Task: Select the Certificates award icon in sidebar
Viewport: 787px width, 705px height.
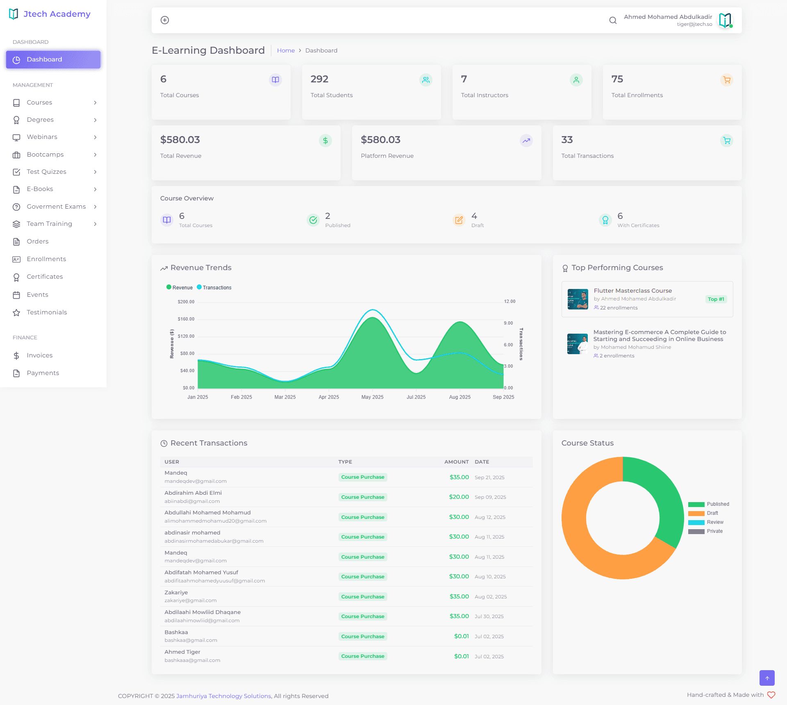Action: click(x=16, y=277)
